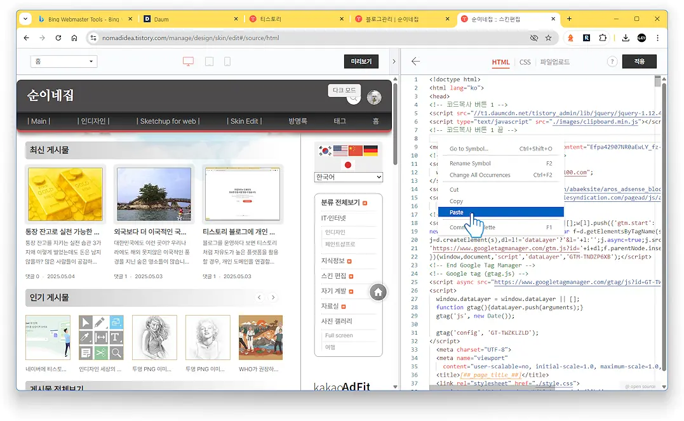Collapse the preview panel arrow
The height and width of the screenshot is (421, 684).
(394, 62)
